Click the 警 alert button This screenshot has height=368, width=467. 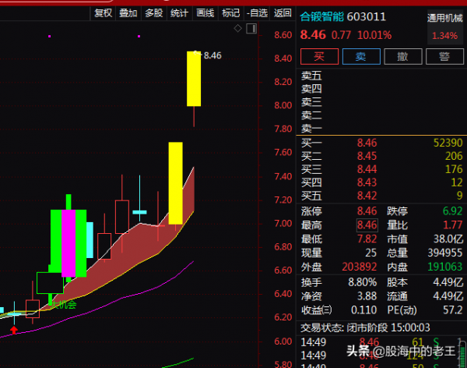pos(444,57)
